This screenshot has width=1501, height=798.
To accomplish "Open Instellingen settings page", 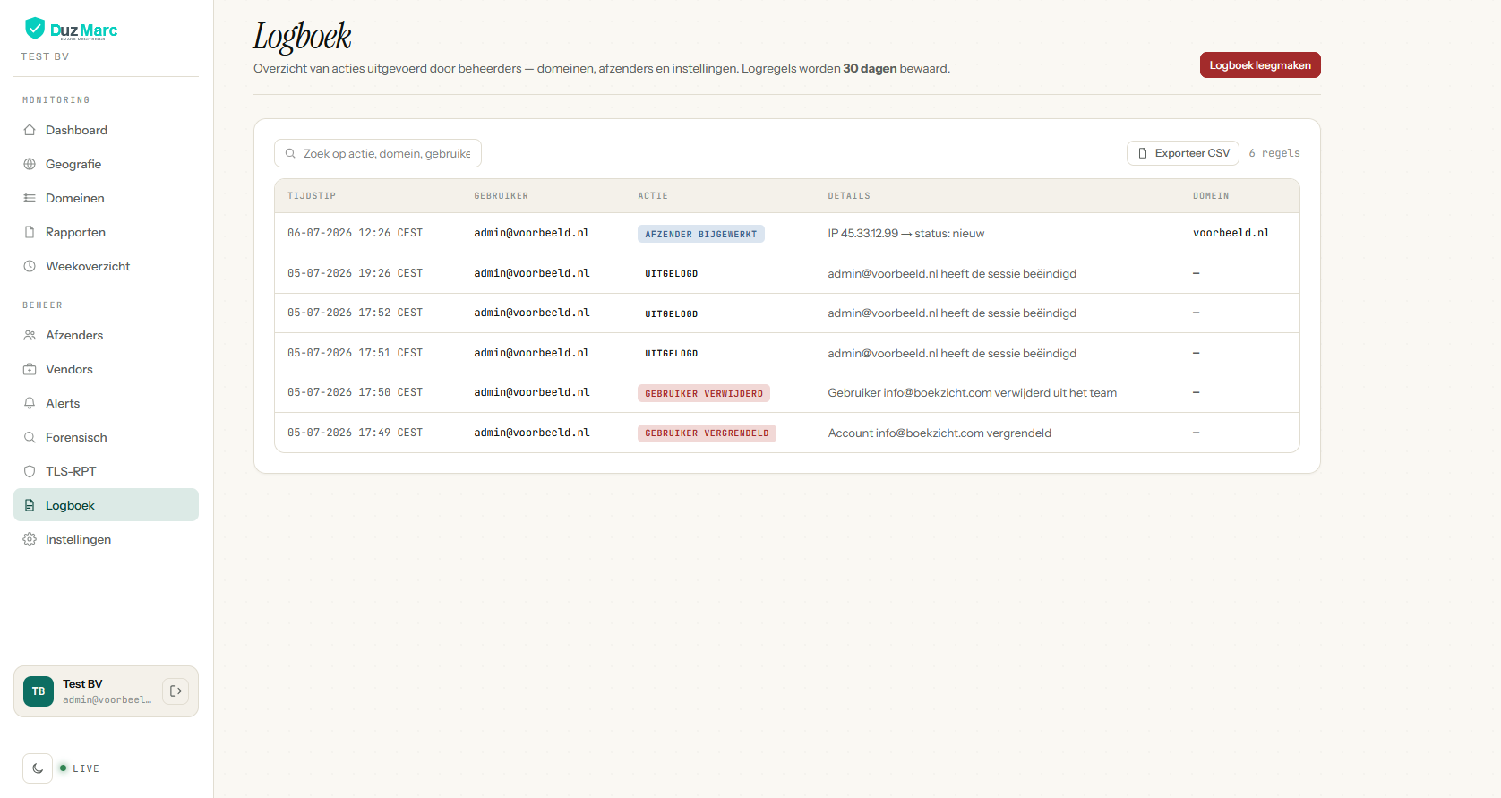I will pyautogui.click(x=106, y=539).
